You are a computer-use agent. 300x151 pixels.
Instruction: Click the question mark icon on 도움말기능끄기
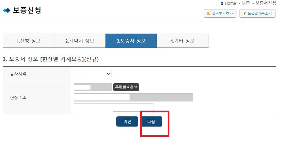pyautogui.click(x=244, y=14)
